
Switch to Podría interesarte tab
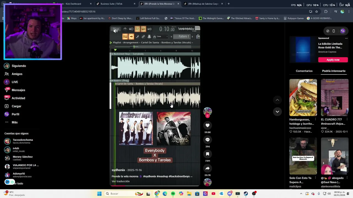(334, 71)
